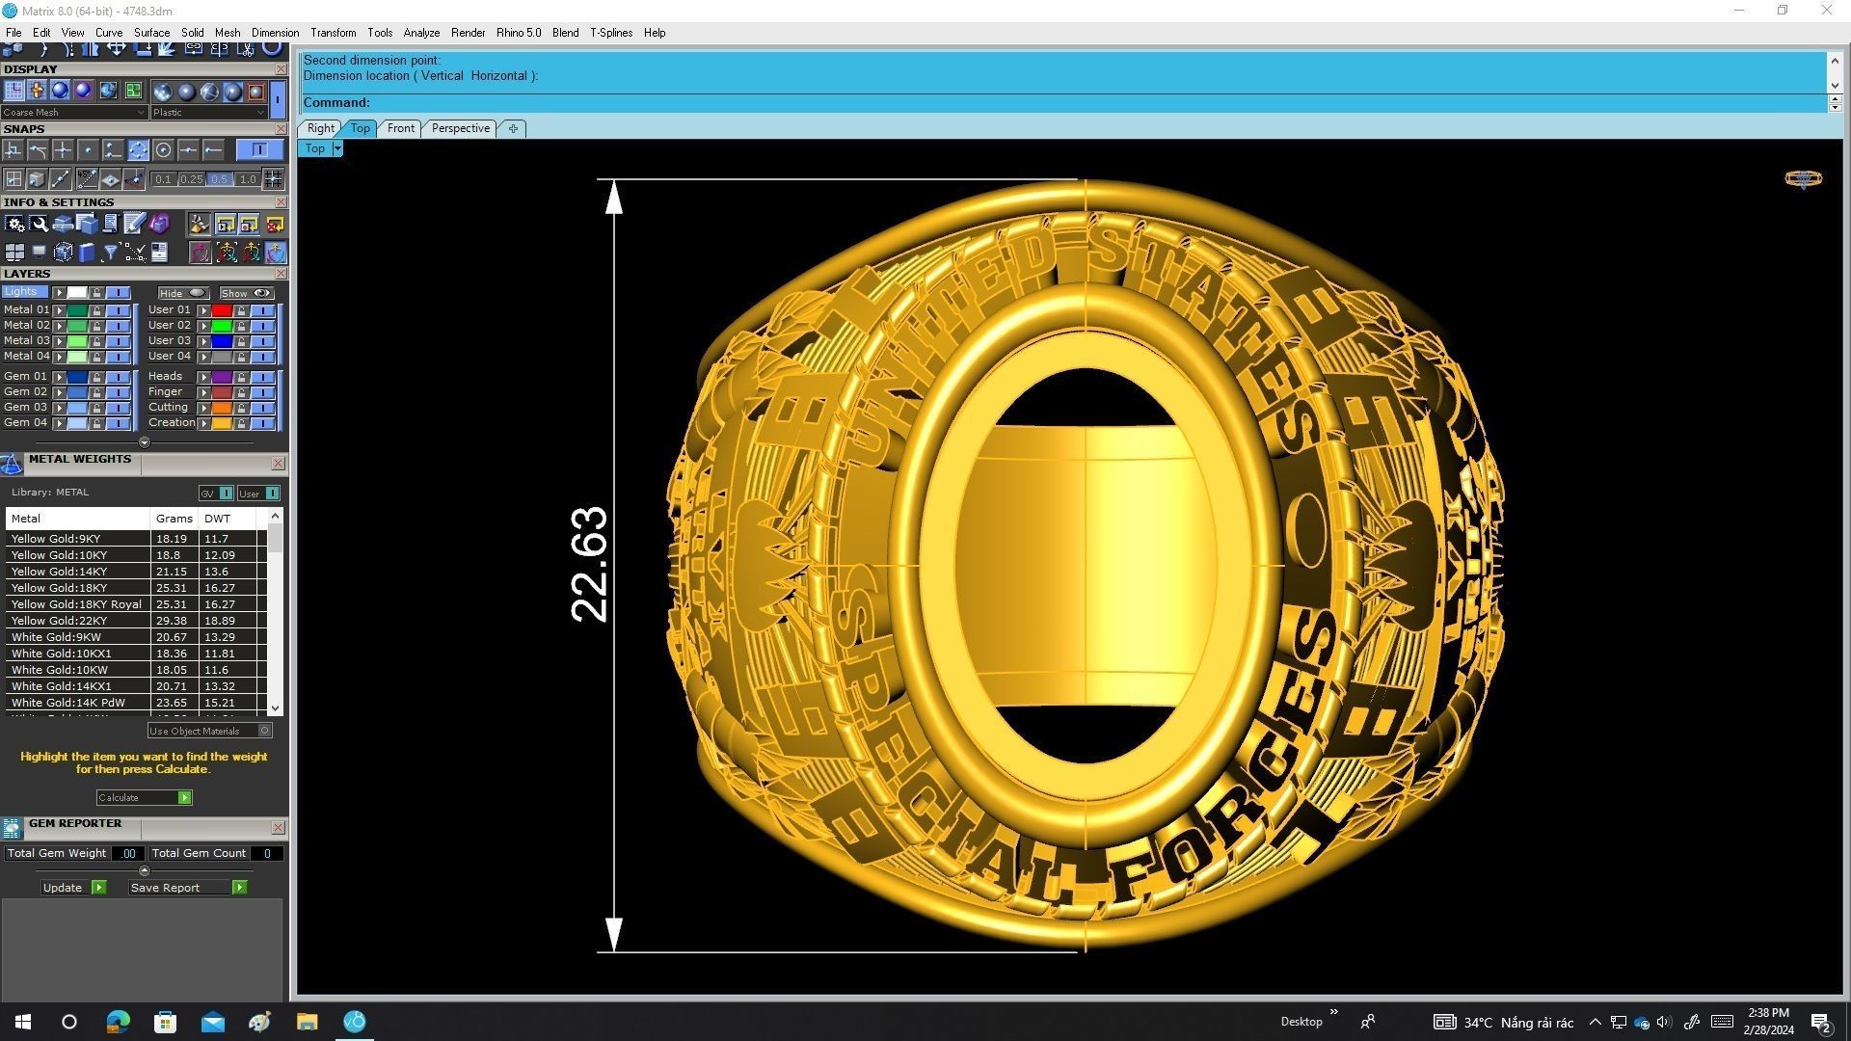This screenshot has height=1041, width=1851.
Task: Select the grid display mode icon
Action: point(13,91)
